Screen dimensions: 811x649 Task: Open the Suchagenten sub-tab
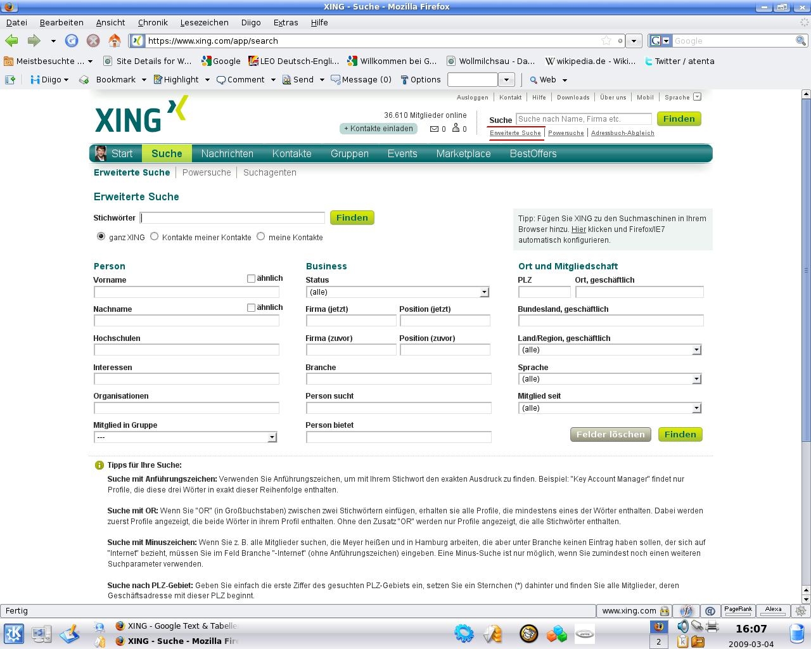(x=270, y=172)
